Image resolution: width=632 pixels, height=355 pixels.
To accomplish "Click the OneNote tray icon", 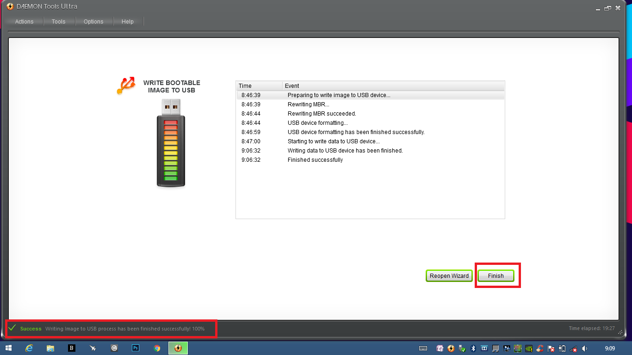I will coord(440,349).
